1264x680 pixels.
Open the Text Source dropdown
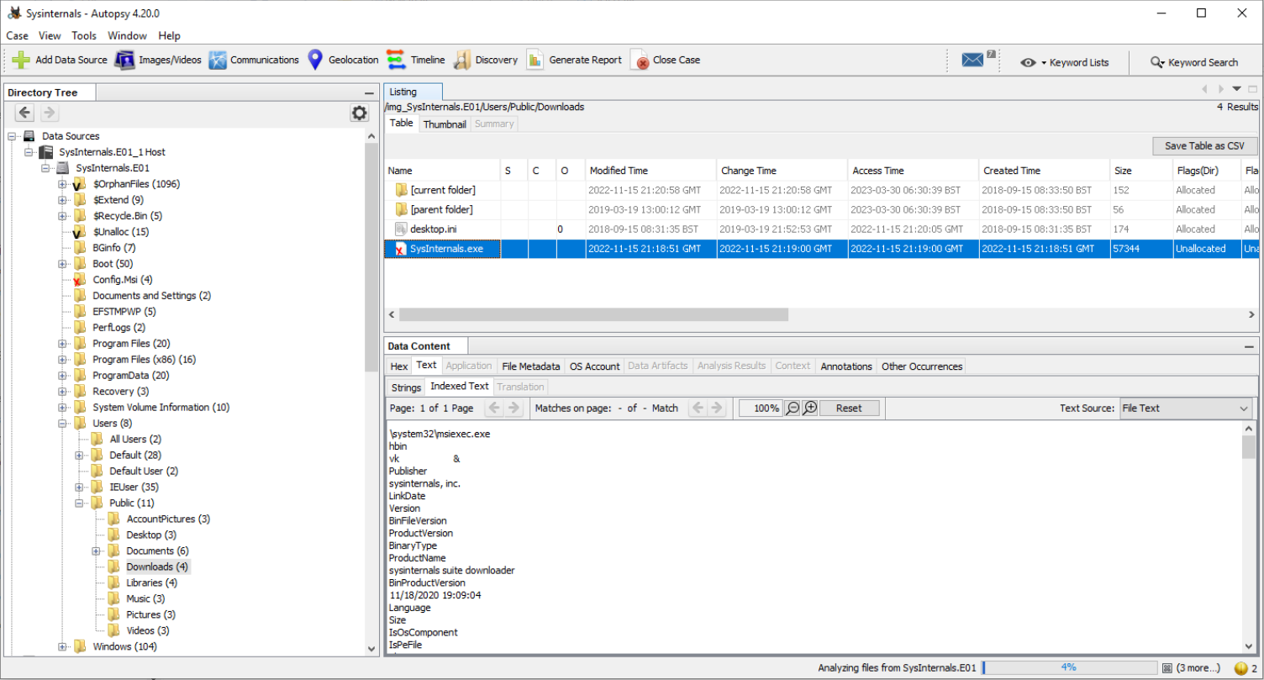coord(1186,408)
